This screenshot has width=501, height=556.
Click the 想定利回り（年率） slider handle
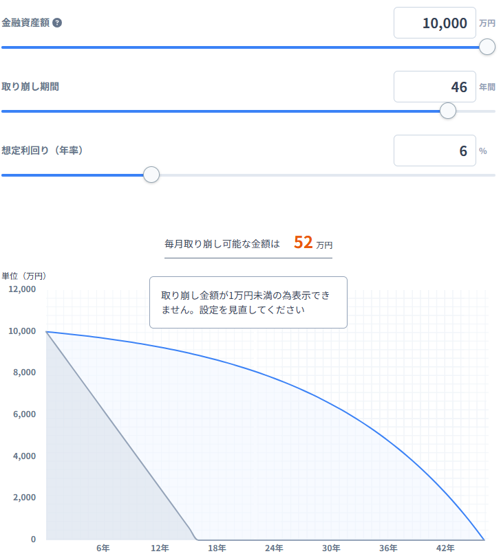pyautogui.click(x=151, y=175)
